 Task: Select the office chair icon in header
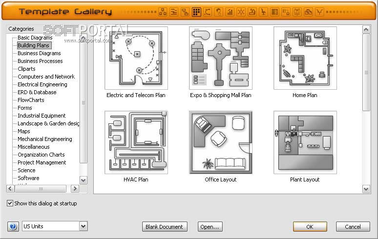(264, 12)
